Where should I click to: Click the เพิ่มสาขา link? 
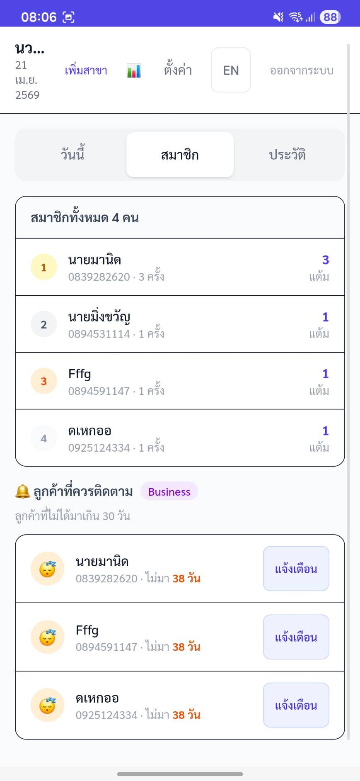tap(86, 71)
